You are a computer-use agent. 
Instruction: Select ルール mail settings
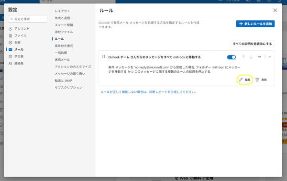tap(59, 39)
